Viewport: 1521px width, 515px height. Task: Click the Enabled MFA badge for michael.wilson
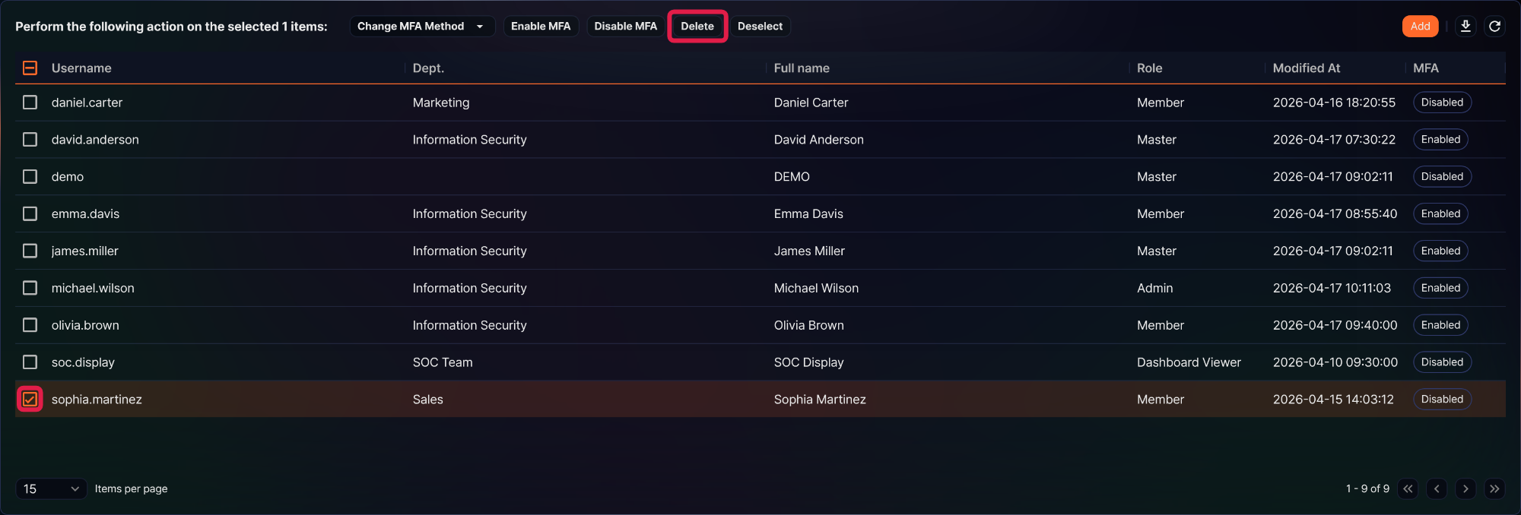(1440, 289)
